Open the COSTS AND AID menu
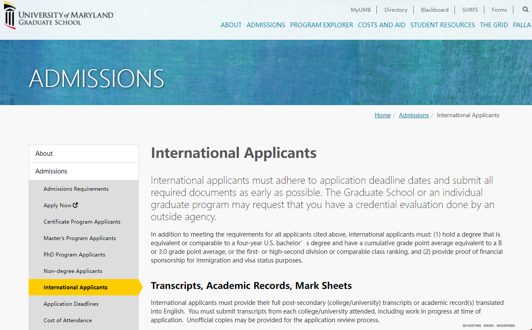The height and width of the screenshot is (330, 532). click(381, 25)
